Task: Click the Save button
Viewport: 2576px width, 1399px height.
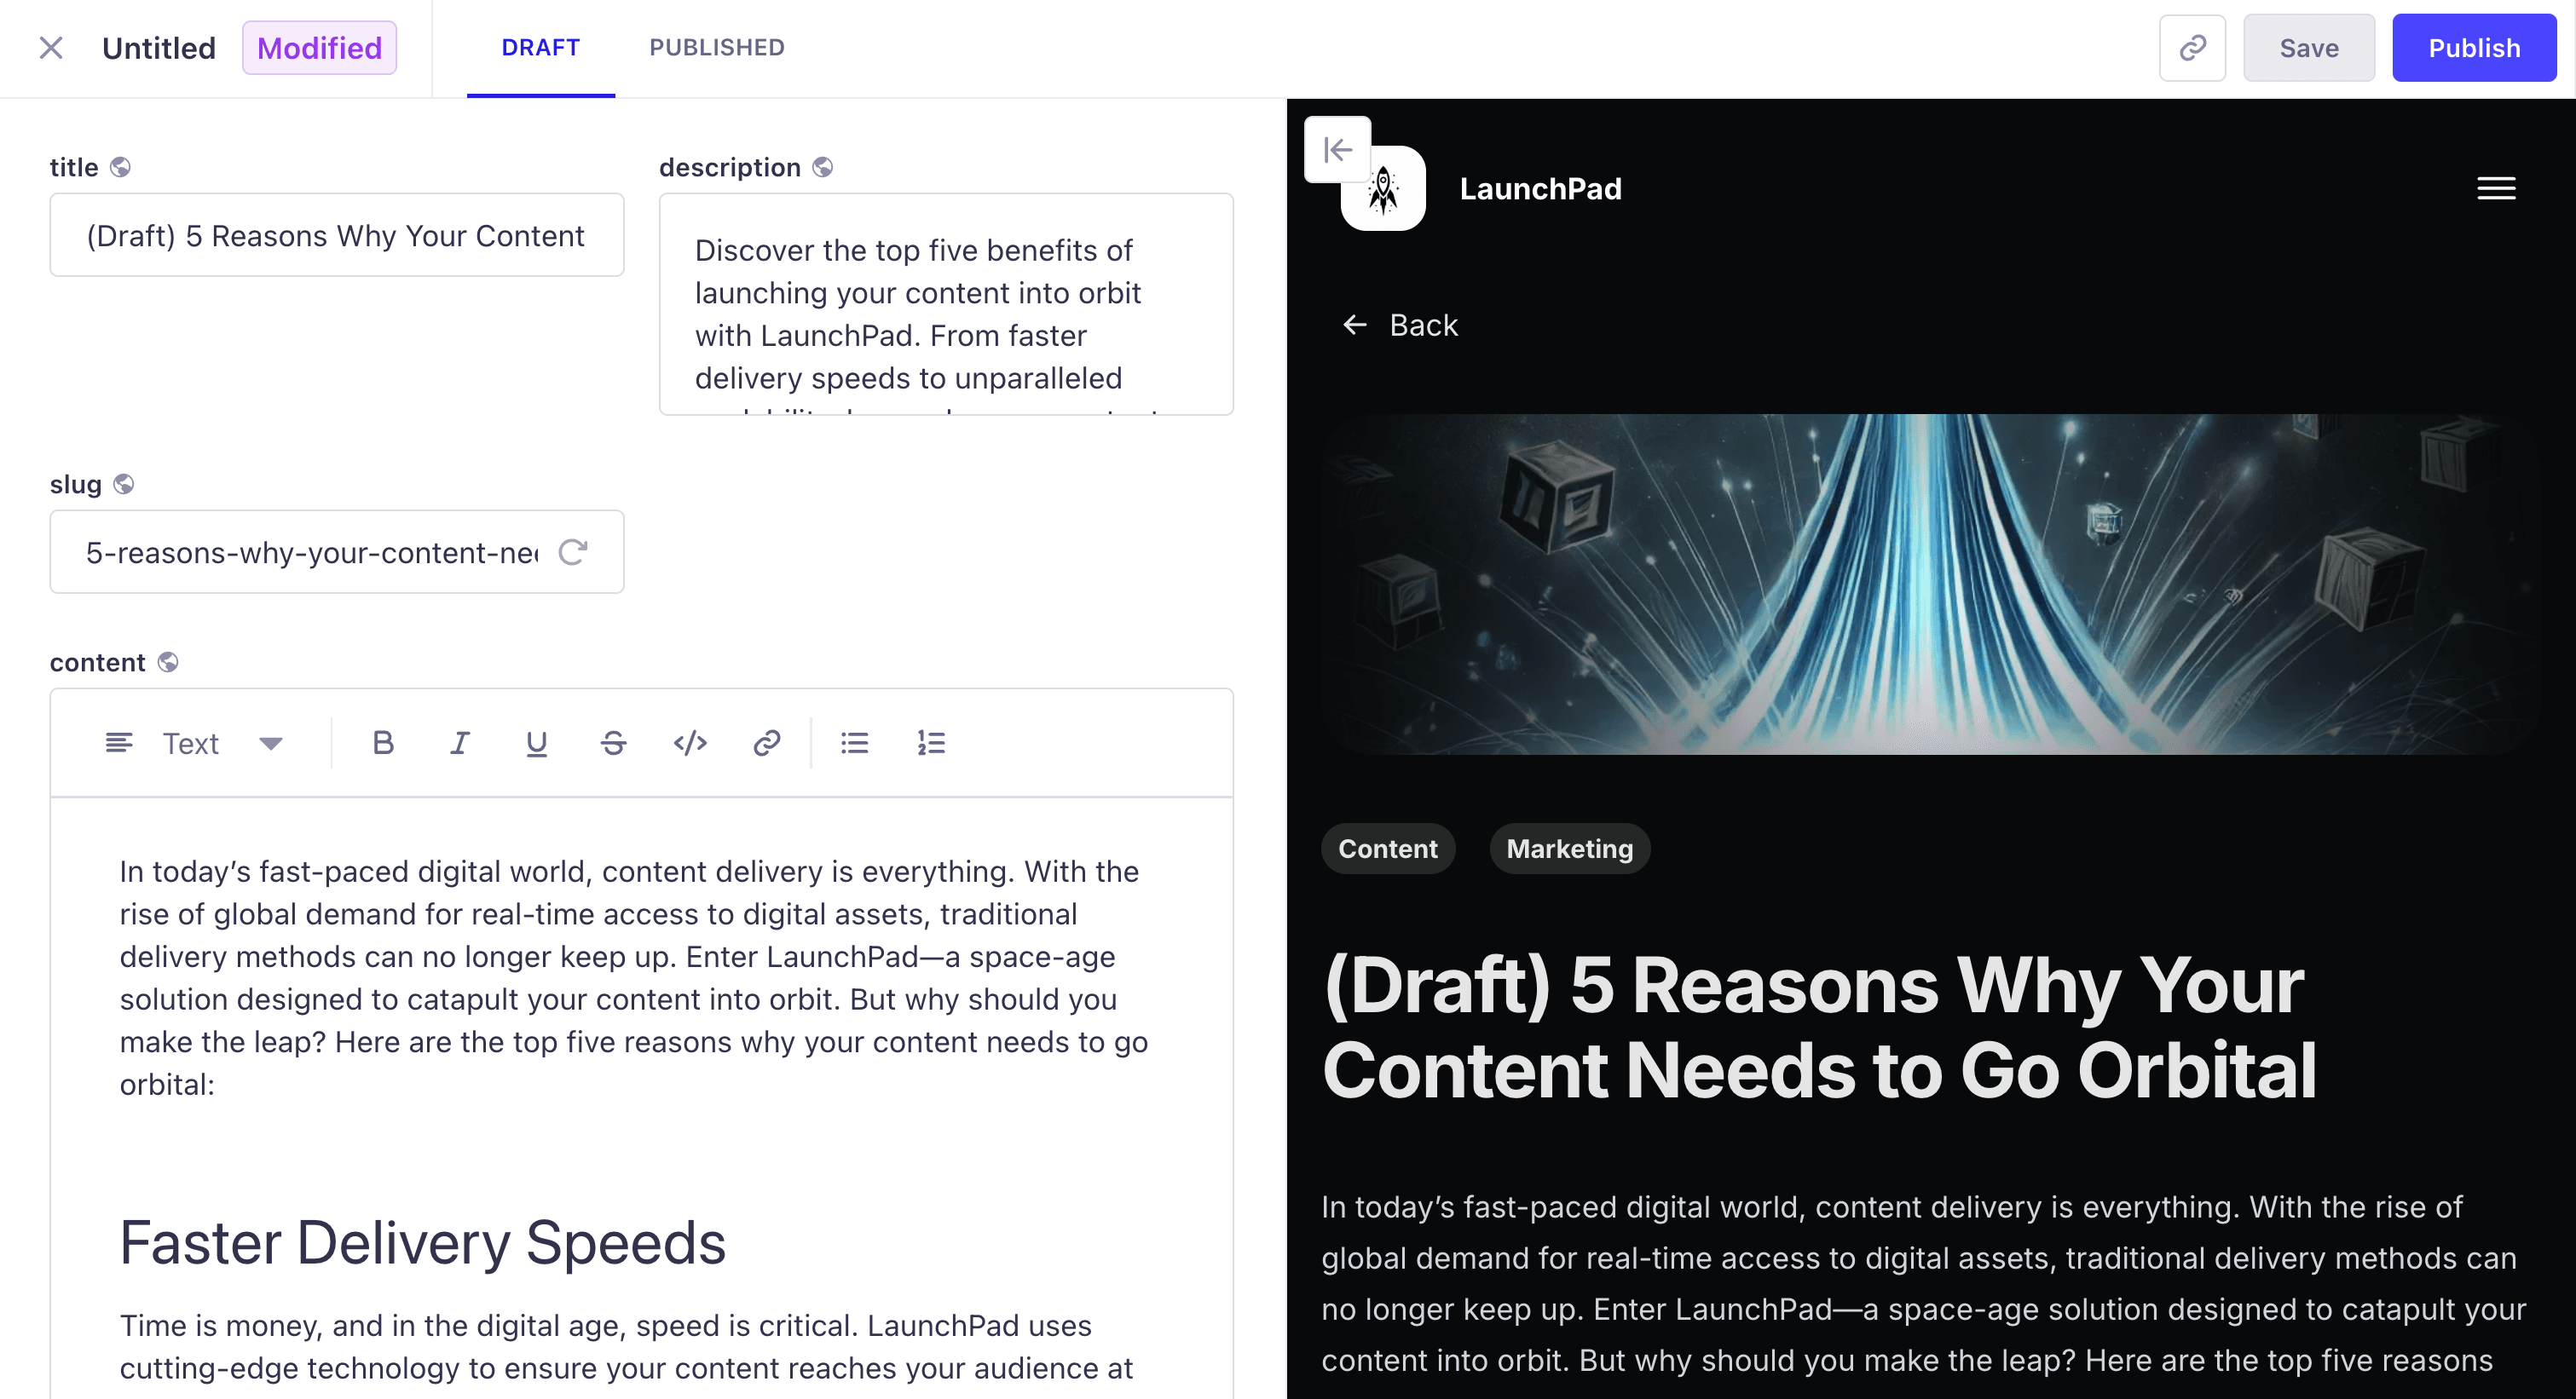Action: click(2309, 48)
